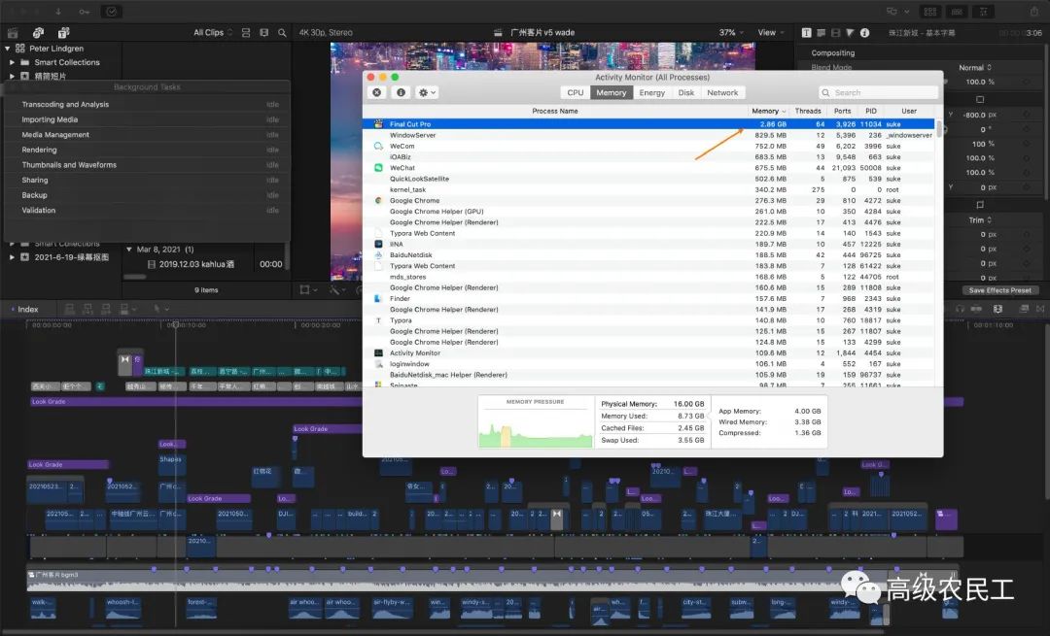Open the All Clips filter dropdown
Image resolution: width=1050 pixels, height=636 pixels.
coord(213,32)
